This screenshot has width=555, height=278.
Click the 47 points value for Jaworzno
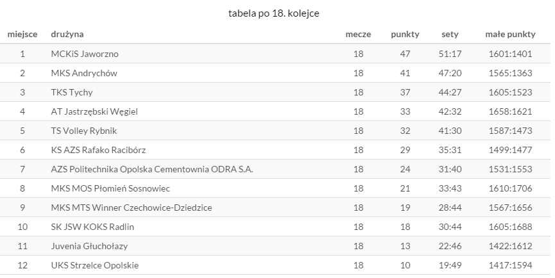coord(405,54)
